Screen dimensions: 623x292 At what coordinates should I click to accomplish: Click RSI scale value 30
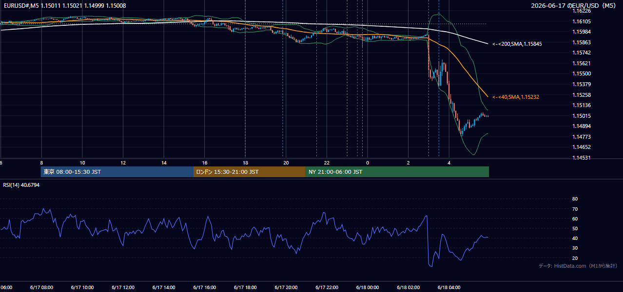pyautogui.click(x=575, y=248)
